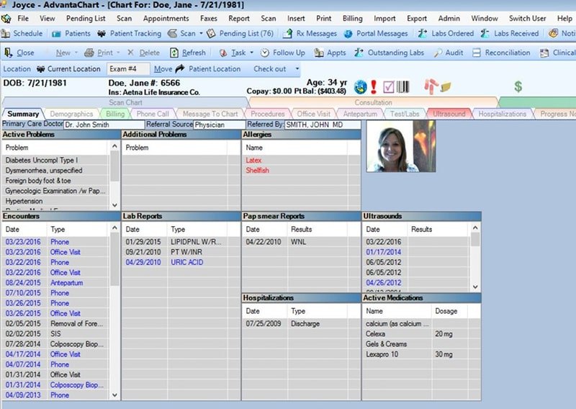The height and width of the screenshot is (409, 576).
Task: Switch to the Ultrasound tab
Action: click(449, 114)
